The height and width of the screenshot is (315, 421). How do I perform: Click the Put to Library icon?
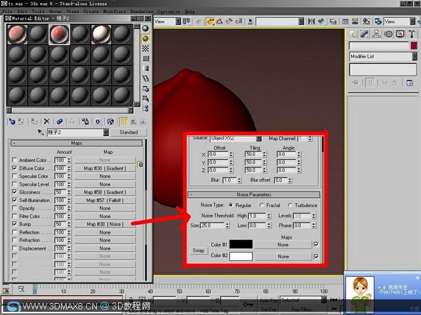(x=85, y=122)
